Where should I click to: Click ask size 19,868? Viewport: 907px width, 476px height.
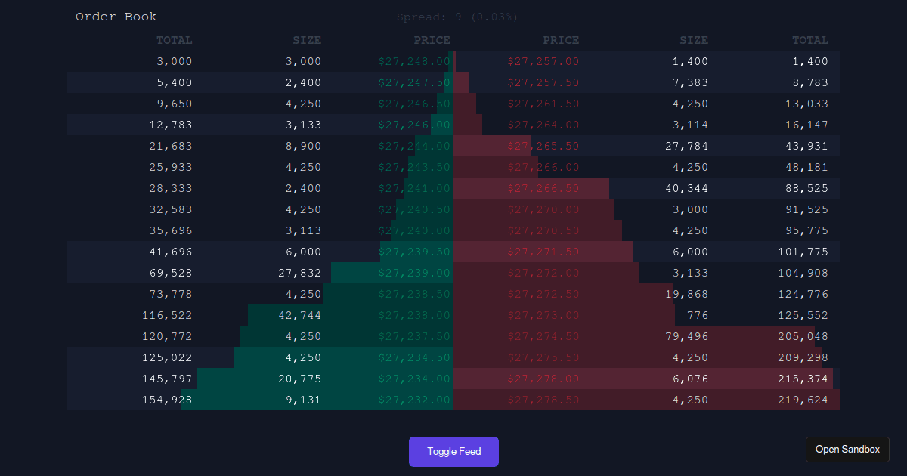[x=687, y=294]
